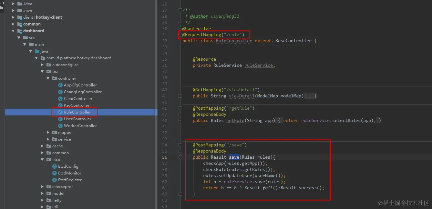Click the WorkerController class icon
Viewport: 432px width, 209px height.
coord(60,126)
